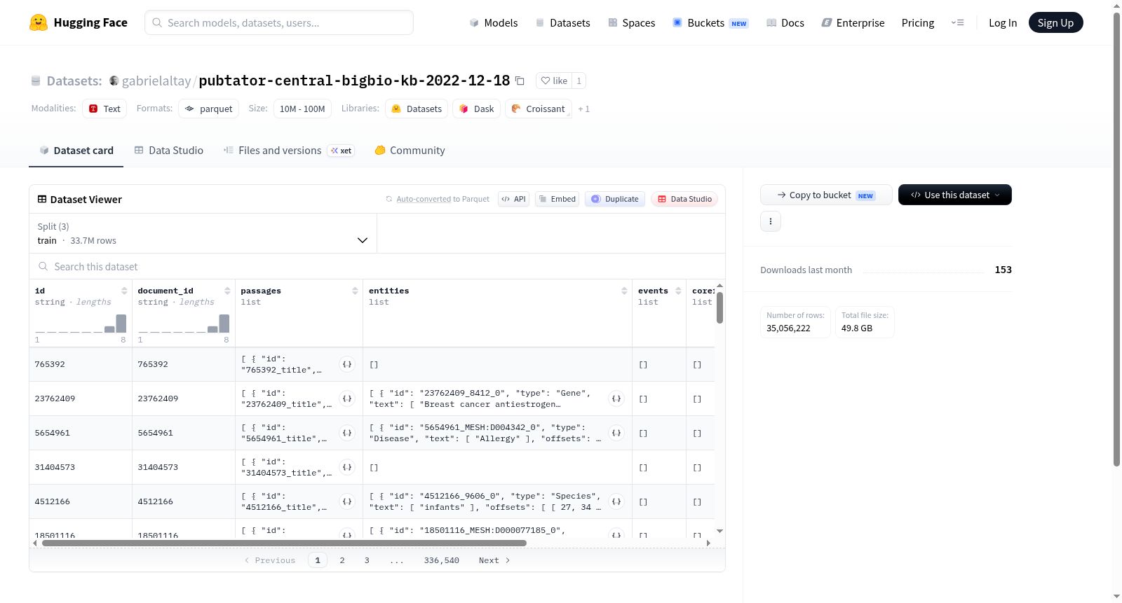The height and width of the screenshot is (603, 1122).
Task: Jump to last page 336,540
Action: 442,560
